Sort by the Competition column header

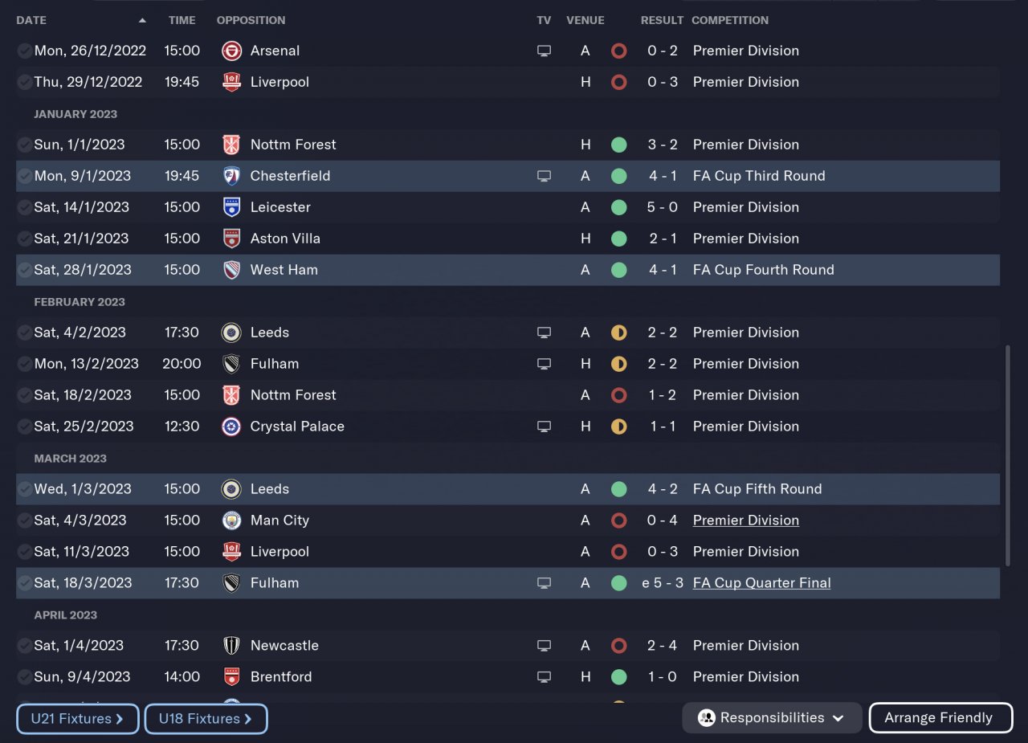(x=729, y=20)
